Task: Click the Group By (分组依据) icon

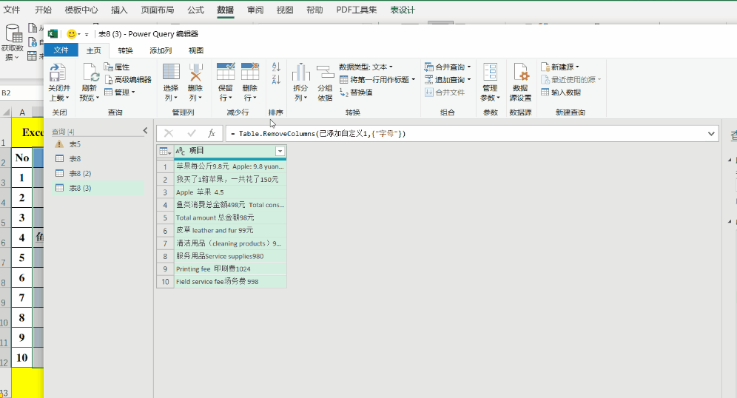Action: (325, 72)
